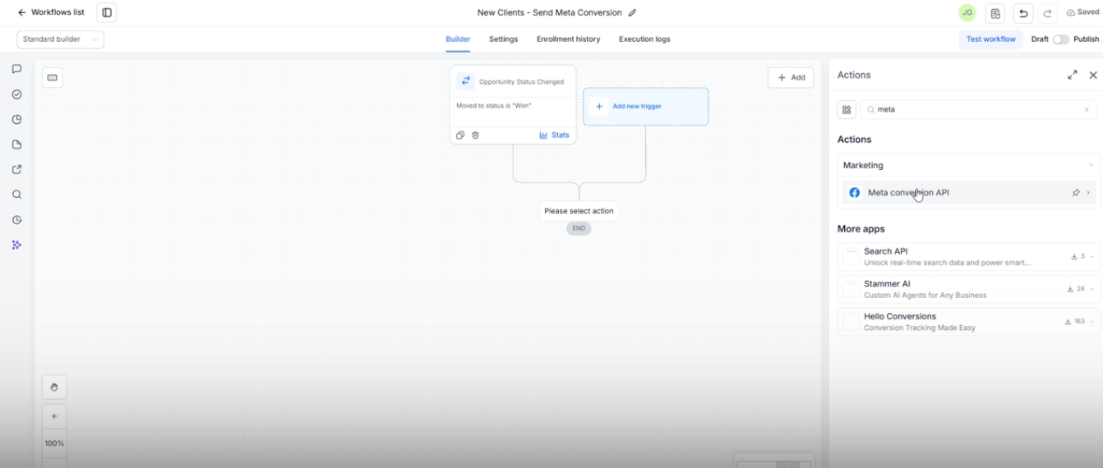Image resolution: width=1103 pixels, height=468 pixels.
Task: Clear the meta search text
Action: pyautogui.click(x=1087, y=110)
